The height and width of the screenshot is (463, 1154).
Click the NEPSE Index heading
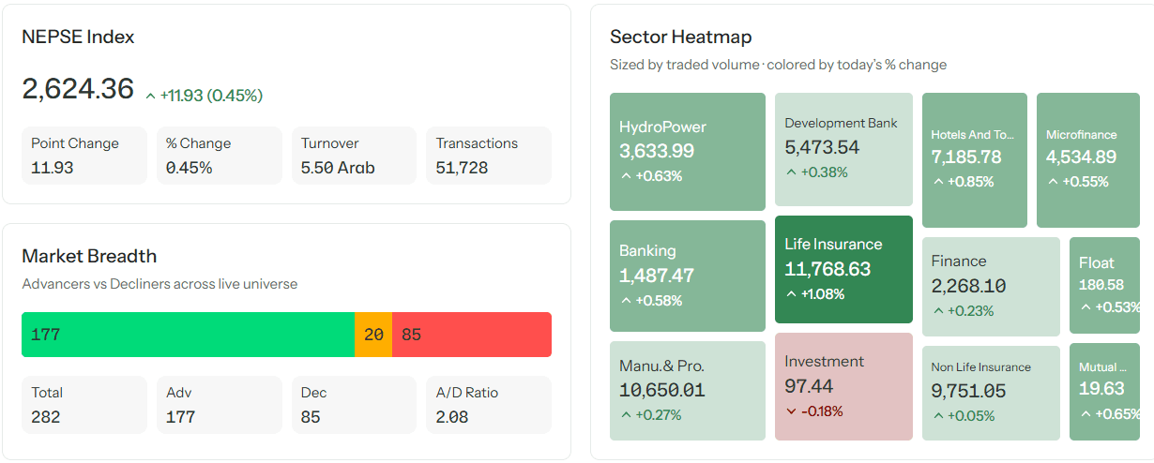pos(79,37)
